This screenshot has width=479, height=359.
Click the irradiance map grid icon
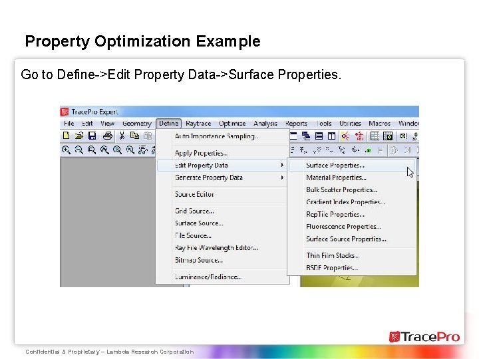point(388,136)
